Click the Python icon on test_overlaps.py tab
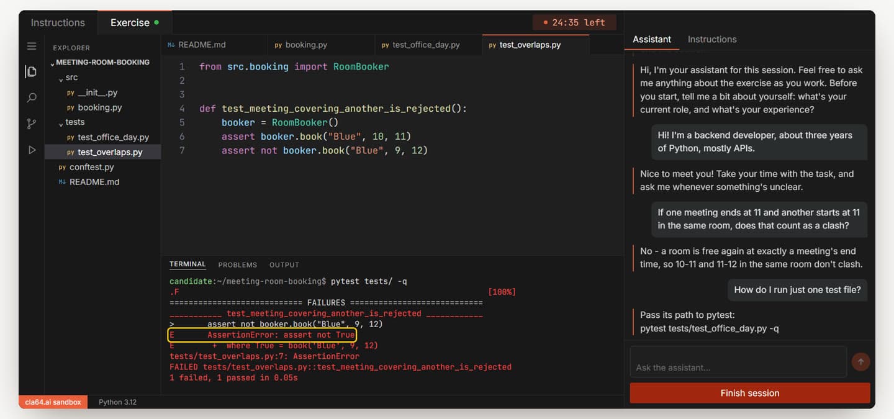Image resolution: width=894 pixels, height=419 pixels. tap(492, 45)
